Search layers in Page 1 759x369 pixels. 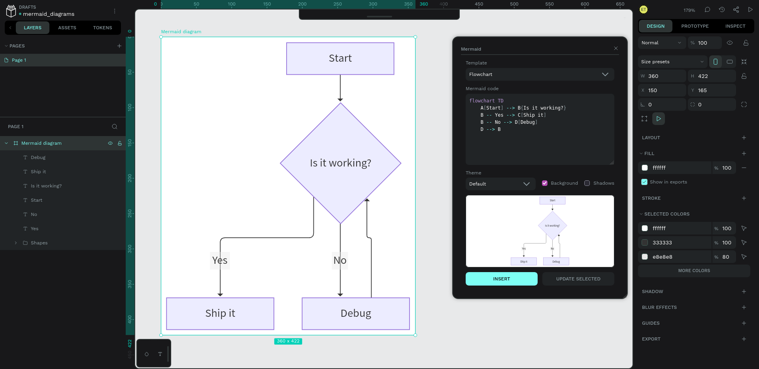(x=115, y=127)
